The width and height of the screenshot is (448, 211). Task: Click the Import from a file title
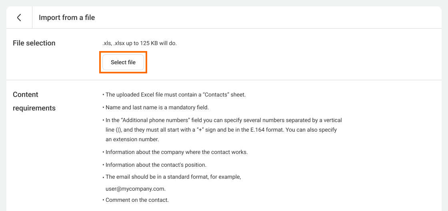coord(67,18)
